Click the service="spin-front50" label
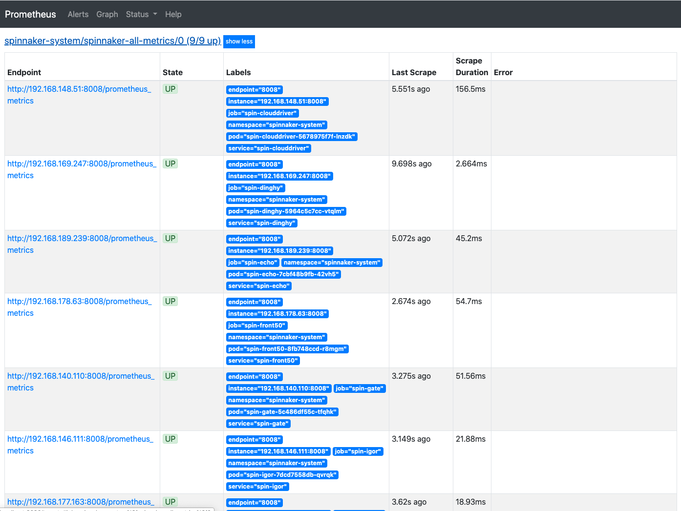Screen dimensions: 681x511 pos(263,361)
